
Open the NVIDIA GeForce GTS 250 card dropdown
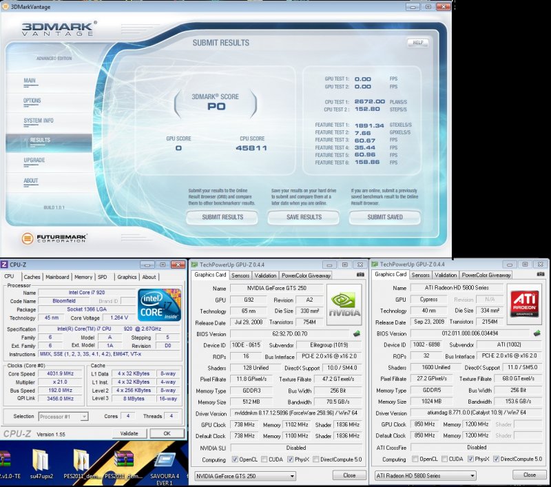[x=245, y=476]
